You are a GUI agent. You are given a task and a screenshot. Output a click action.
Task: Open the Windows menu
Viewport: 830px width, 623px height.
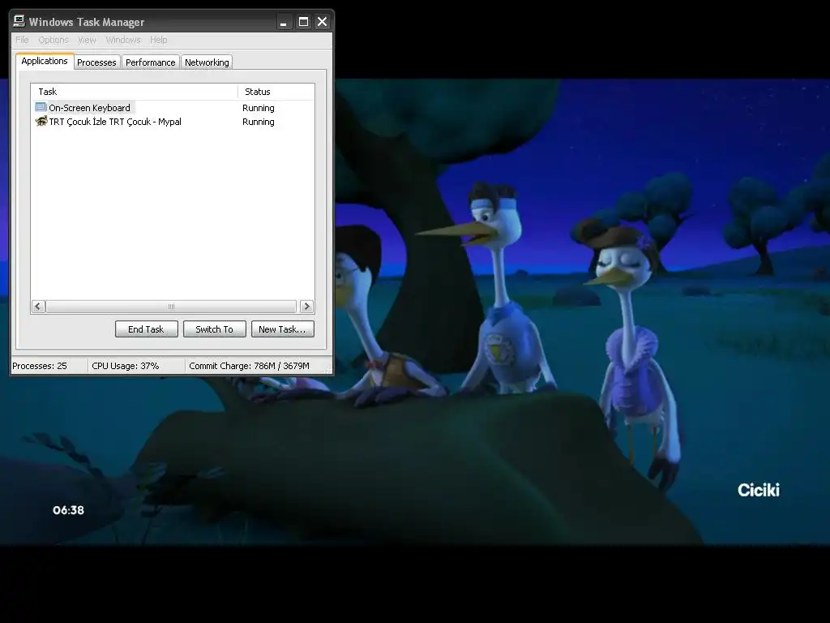coord(123,40)
